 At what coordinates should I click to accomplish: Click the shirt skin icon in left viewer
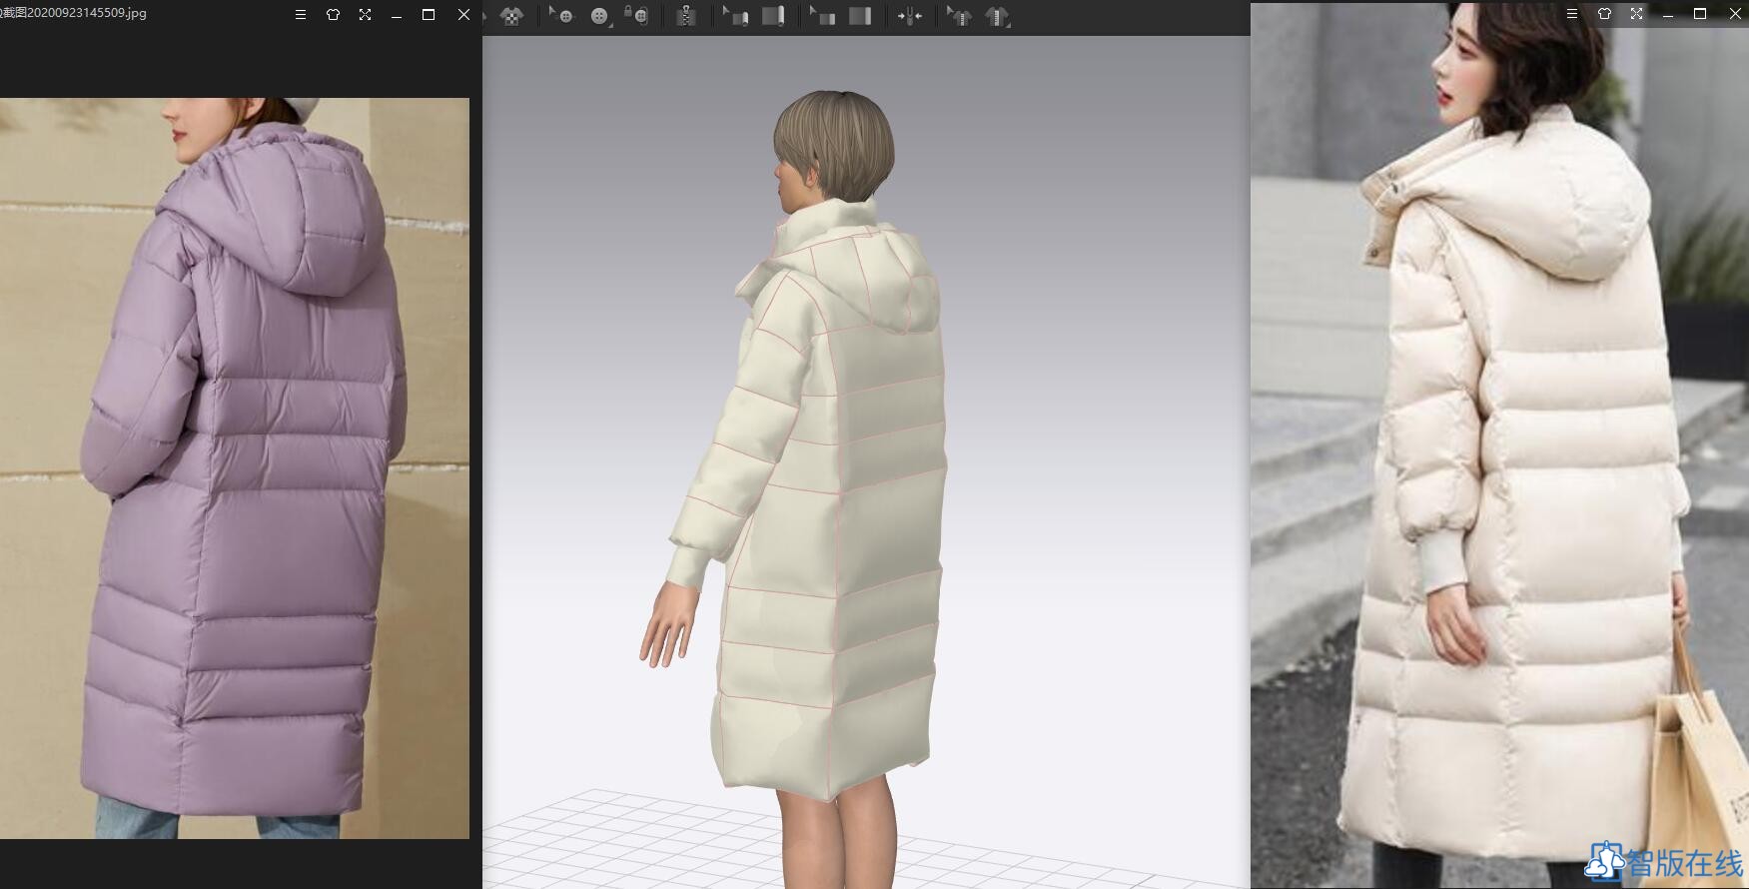[x=333, y=15]
